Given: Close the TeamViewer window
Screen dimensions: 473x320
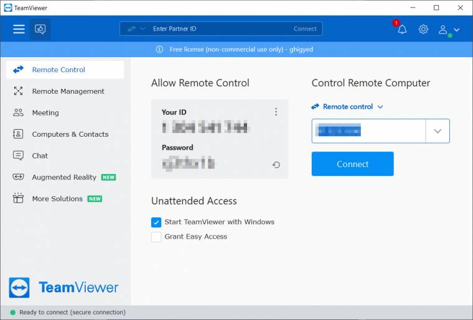Looking at the screenshot, I should click(x=461, y=7).
